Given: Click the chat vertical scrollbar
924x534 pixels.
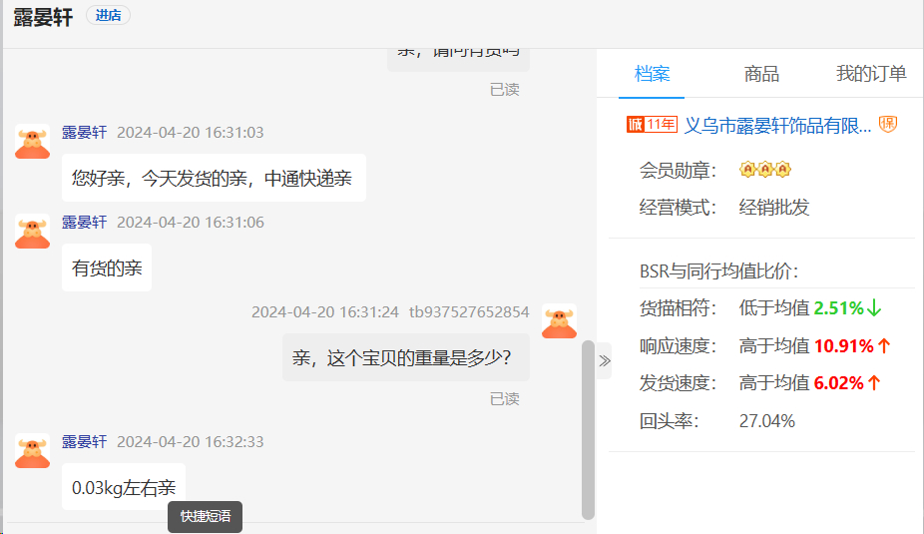Looking at the screenshot, I should pos(588,429).
